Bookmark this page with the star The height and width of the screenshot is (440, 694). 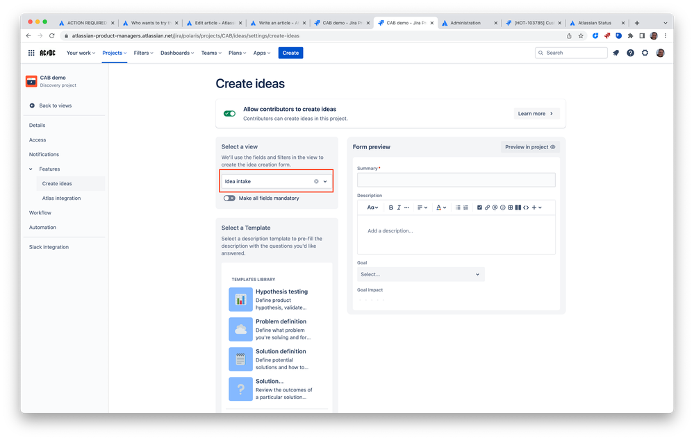point(581,36)
